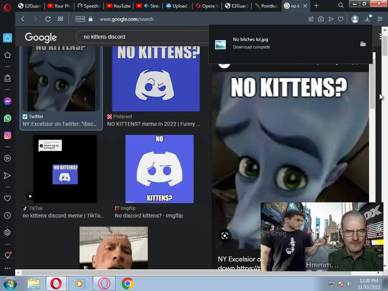The height and width of the screenshot is (291, 388).
Task: Switch to the Pointless tab
Action: click(x=266, y=6)
